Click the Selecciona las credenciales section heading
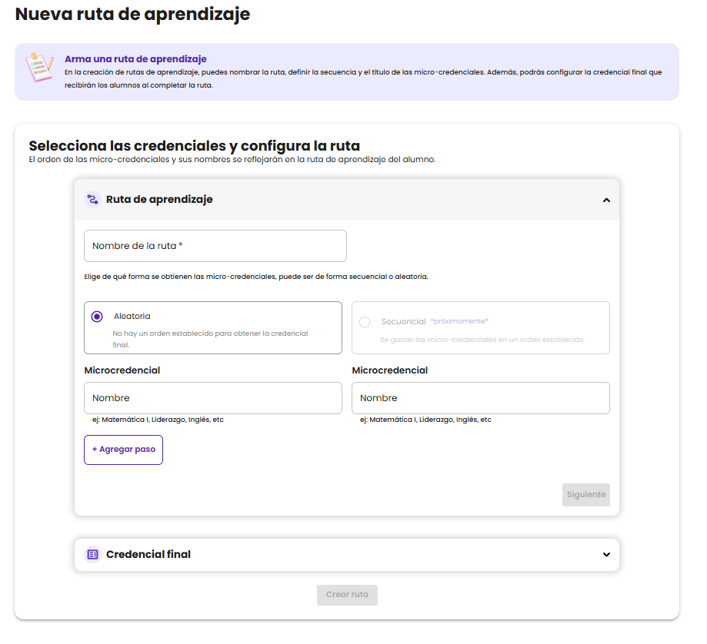 click(194, 146)
